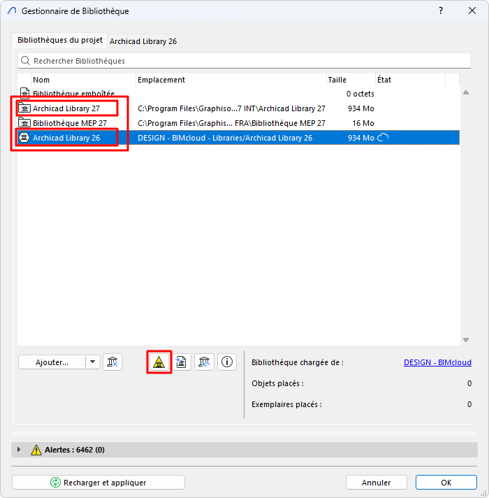Open the DESIGN - BIMcloud link
The width and height of the screenshot is (489, 498).
pyautogui.click(x=437, y=362)
